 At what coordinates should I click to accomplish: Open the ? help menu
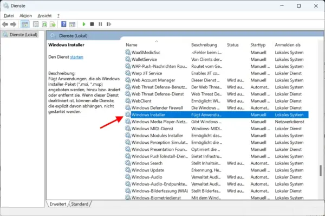coord(58,16)
